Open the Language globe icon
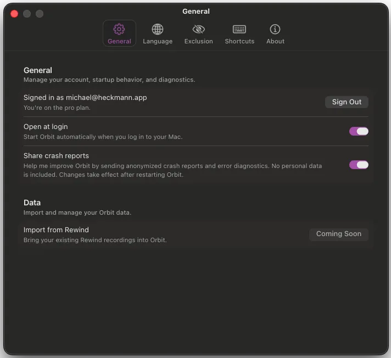Screen dimensions: 391x358 point(158,30)
